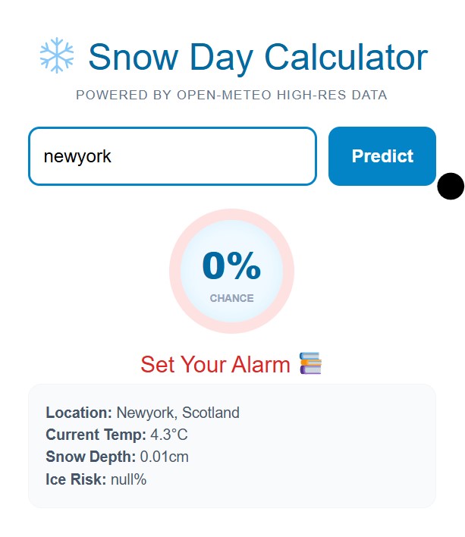Viewport: 465px width, 537px height.
Task: Click the 'Powered by Open-Meteo High-Res Data' subtitle
Action: (x=231, y=95)
